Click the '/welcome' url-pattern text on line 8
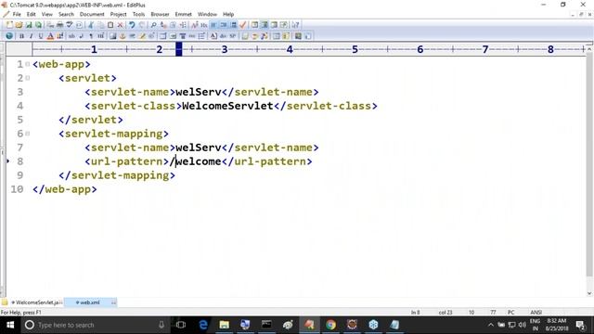This screenshot has width=594, height=334. [195, 161]
